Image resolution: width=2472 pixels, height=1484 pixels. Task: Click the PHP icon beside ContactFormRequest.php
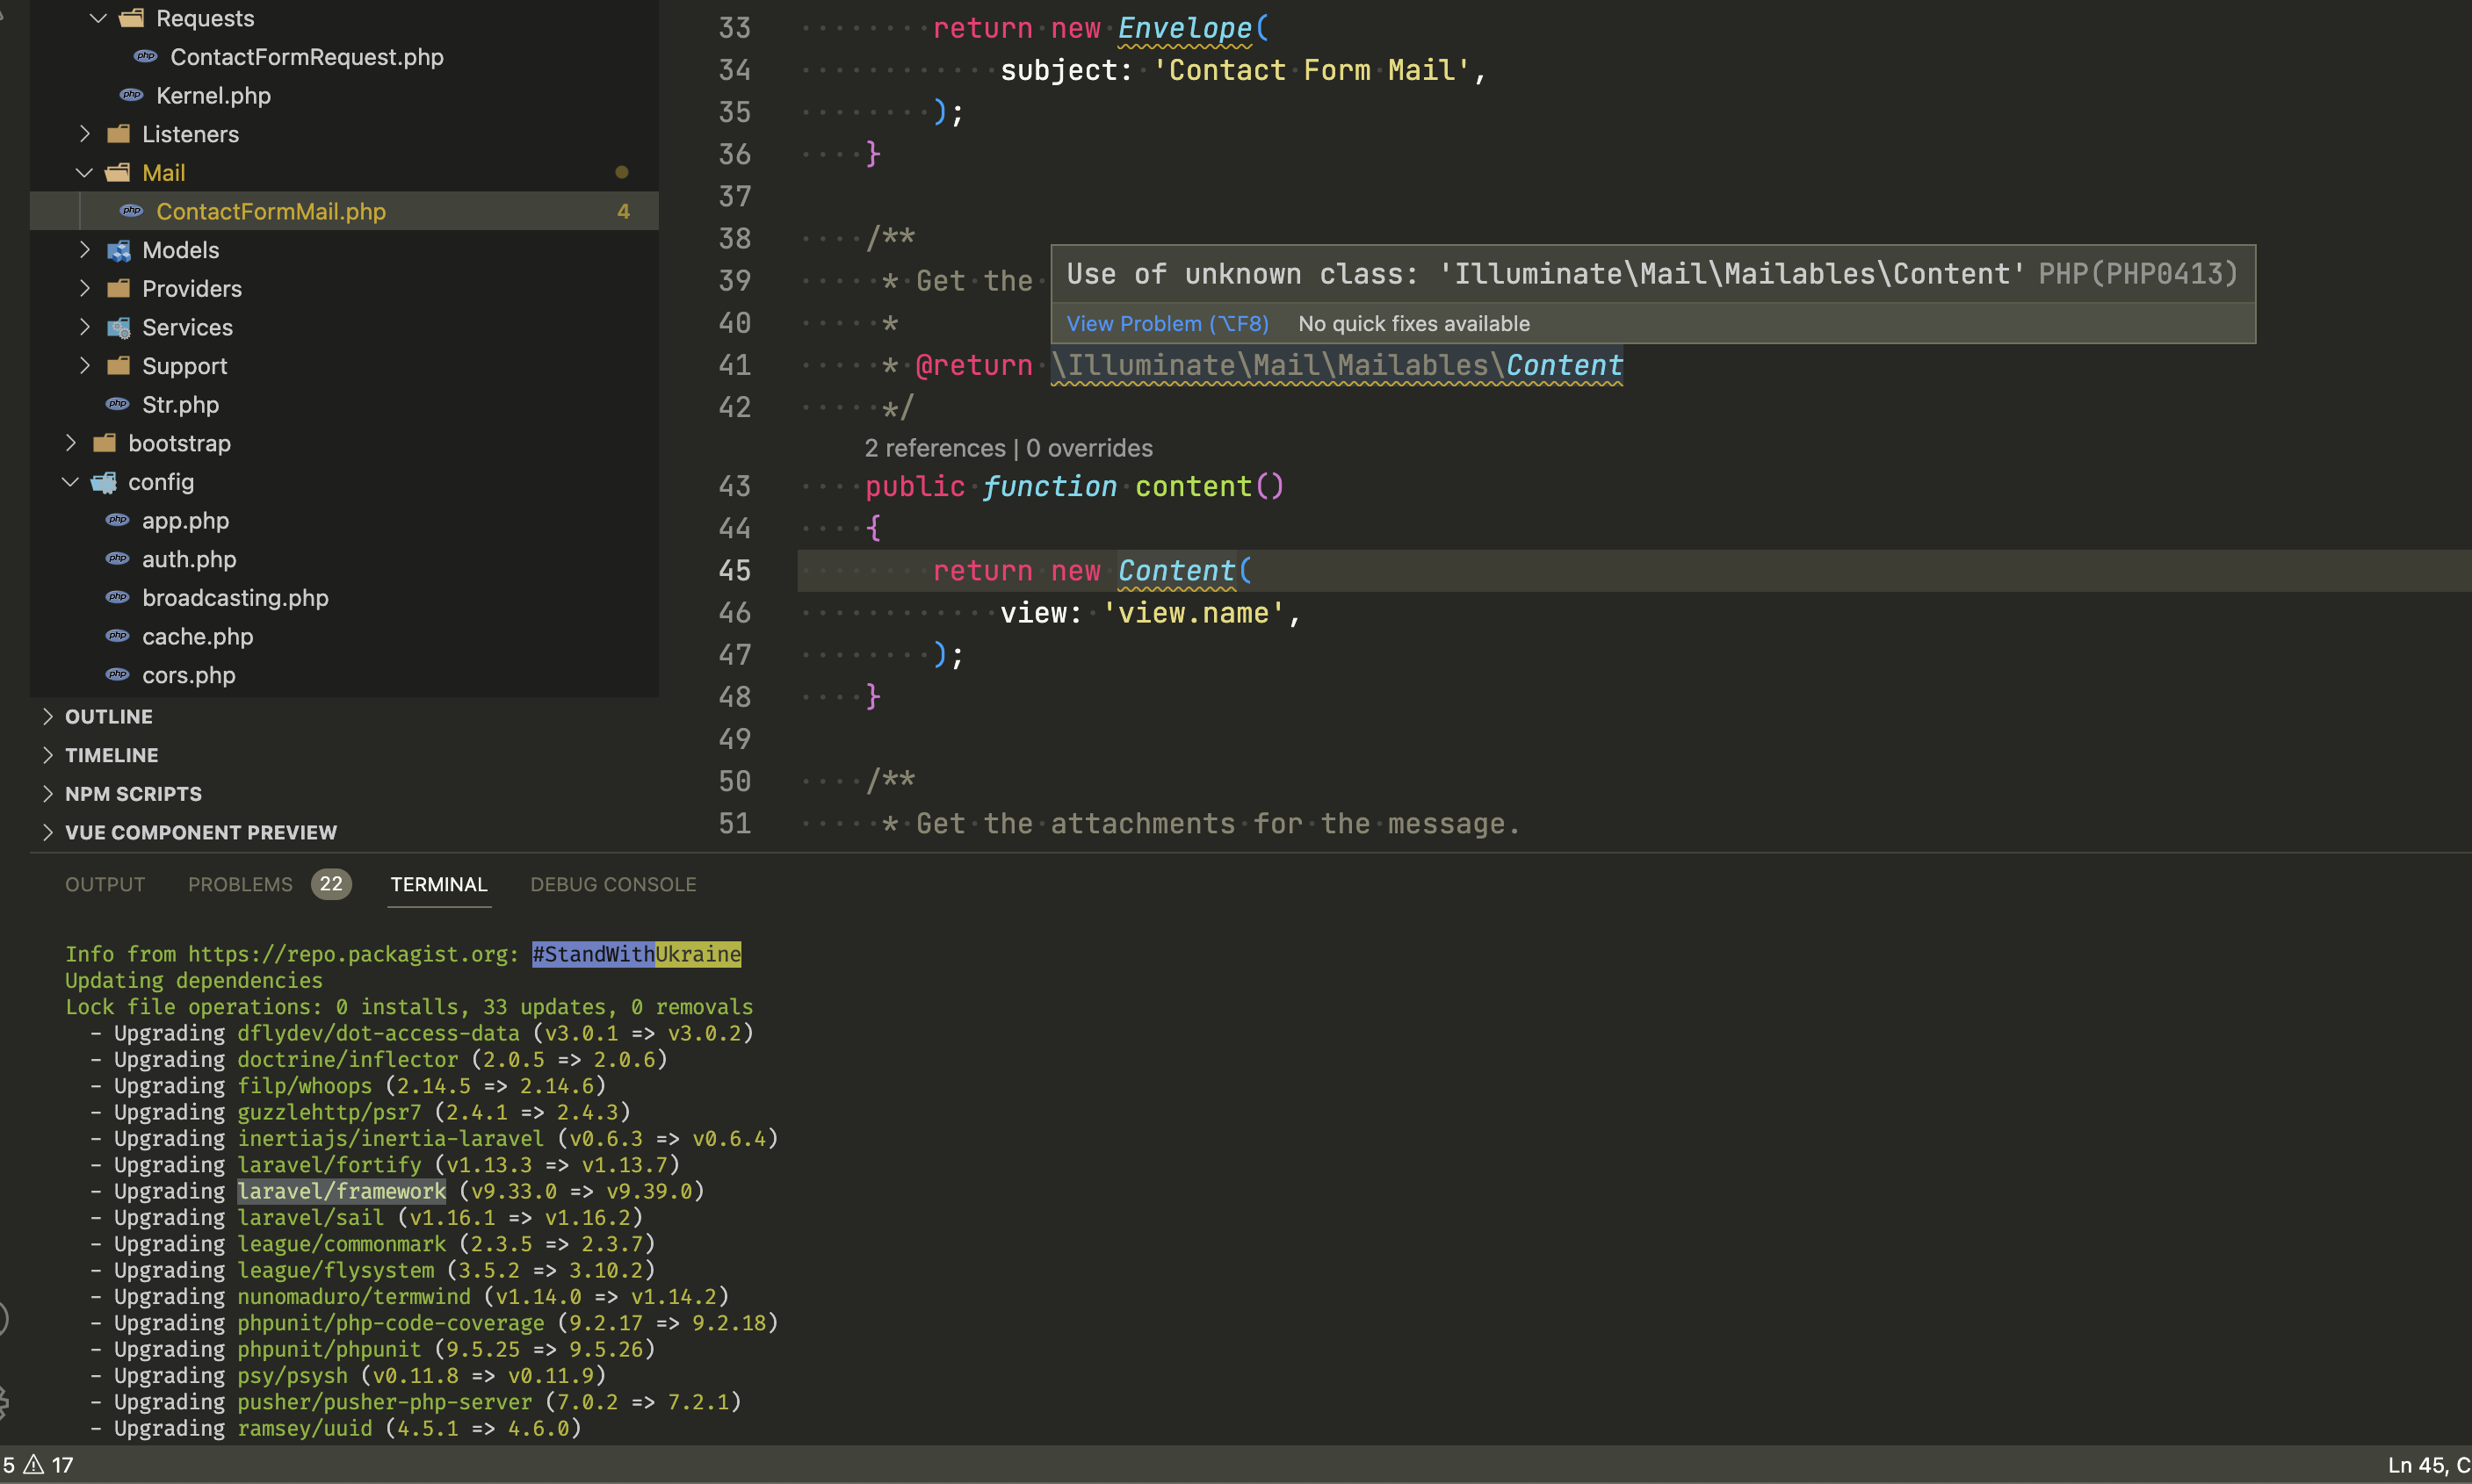(146, 57)
